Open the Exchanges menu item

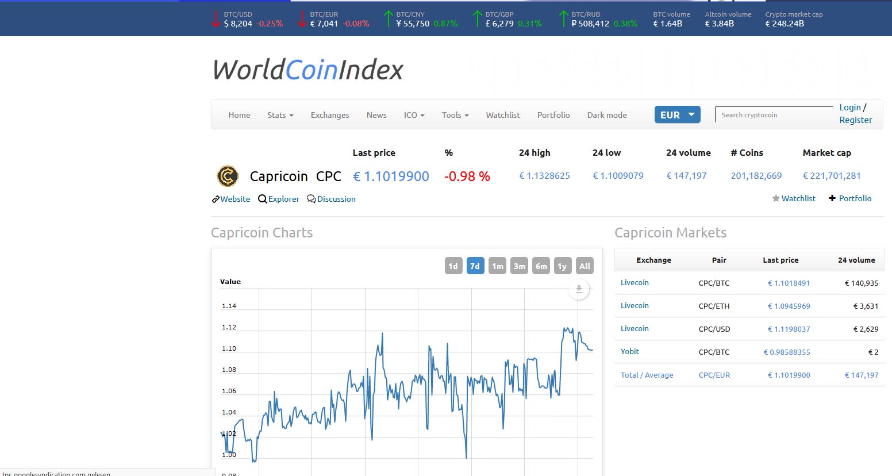[330, 115]
